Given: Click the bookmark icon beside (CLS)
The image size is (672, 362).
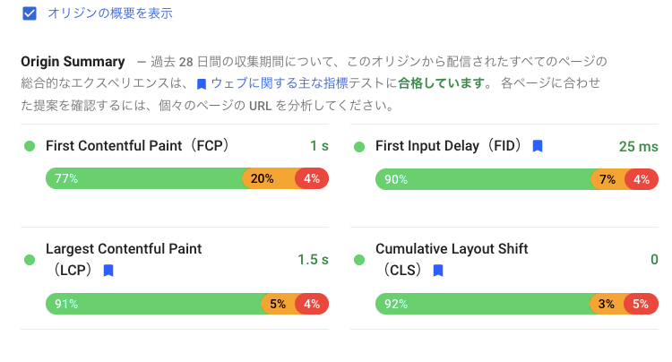Looking at the screenshot, I should pos(438,271).
